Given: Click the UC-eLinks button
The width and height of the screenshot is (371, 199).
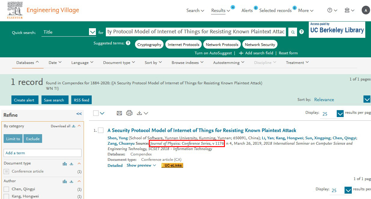Looking at the screenshot, I should tap(172, 165).
